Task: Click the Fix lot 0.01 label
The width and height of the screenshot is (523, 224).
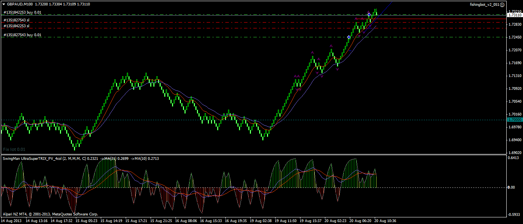Action: [x=14, y=149]
